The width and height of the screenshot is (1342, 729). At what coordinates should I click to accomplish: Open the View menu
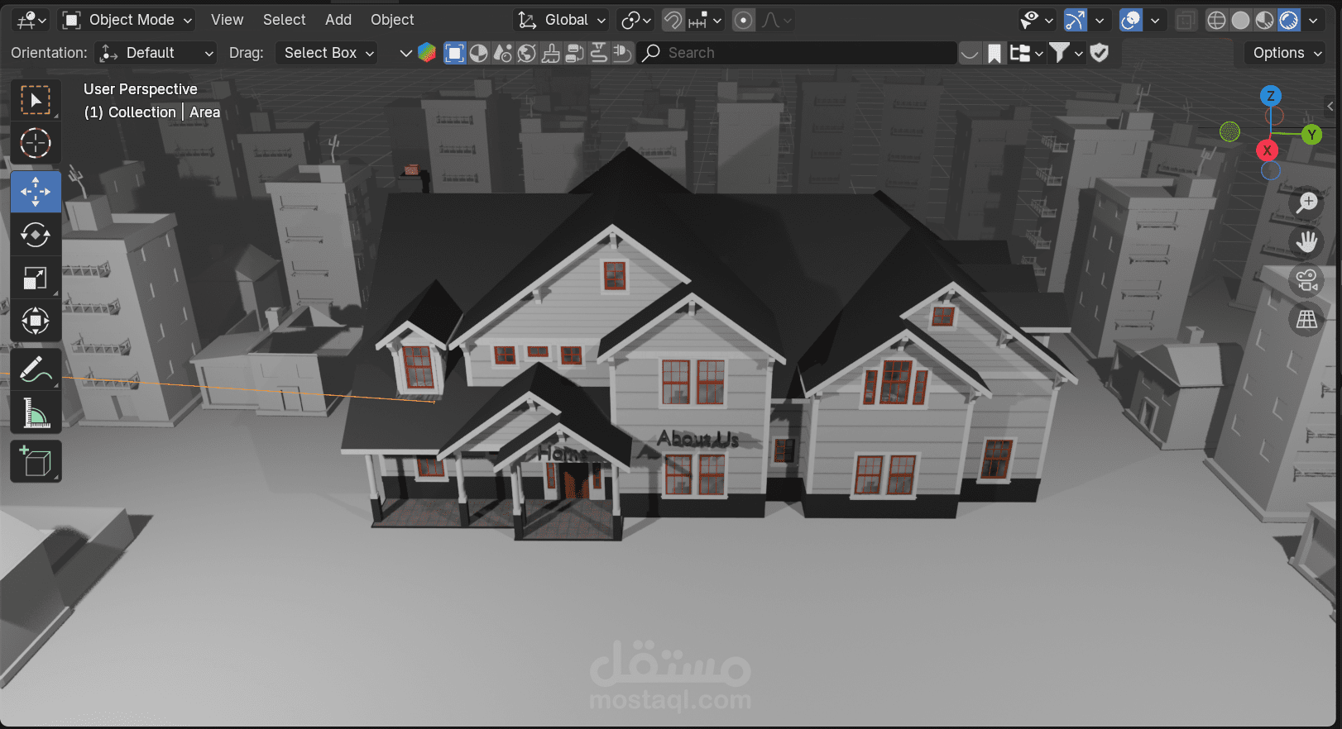[227, 20]
